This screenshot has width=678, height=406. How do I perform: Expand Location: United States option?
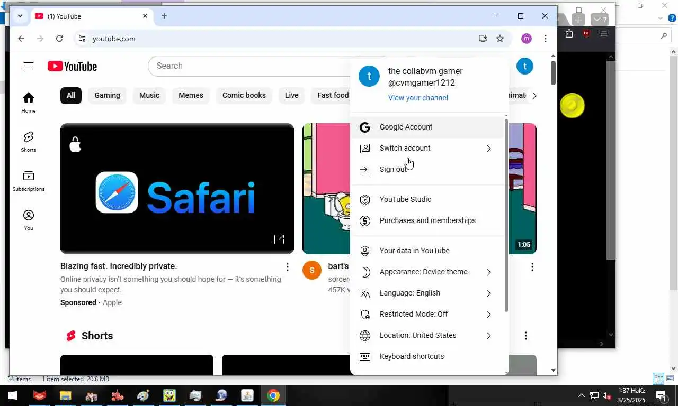[427, 335]
